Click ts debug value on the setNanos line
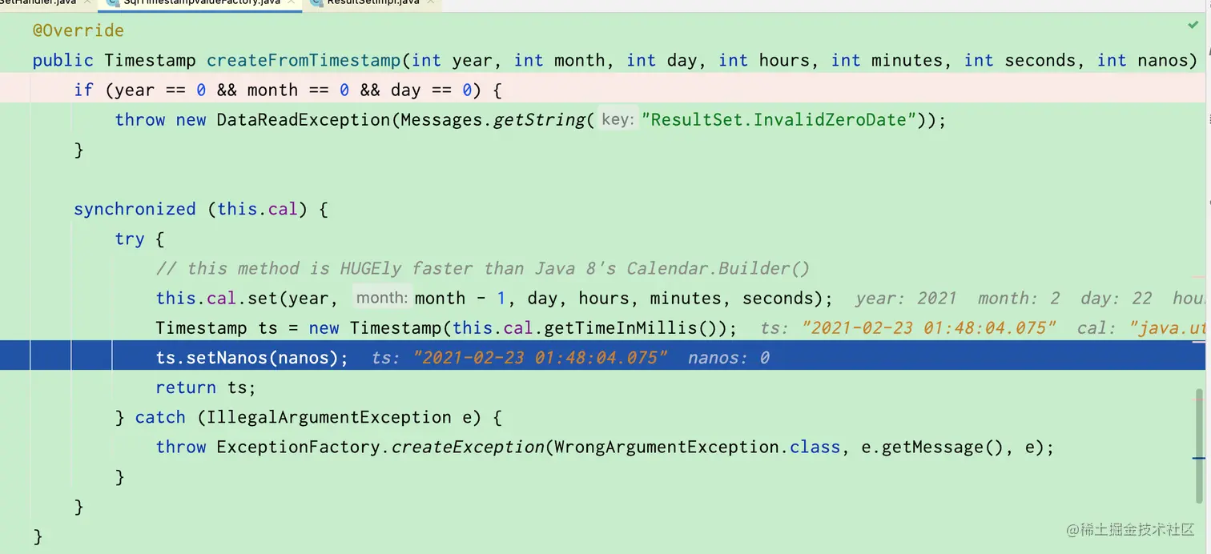 (520, 358)
